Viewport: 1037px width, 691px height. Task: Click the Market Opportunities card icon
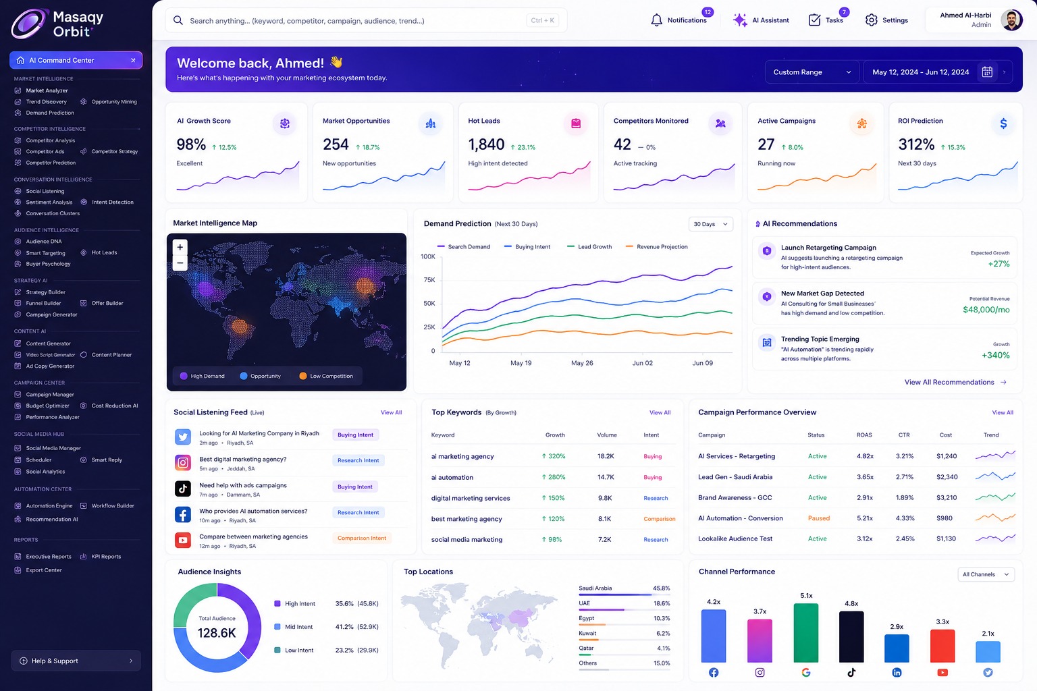(431, 123)
